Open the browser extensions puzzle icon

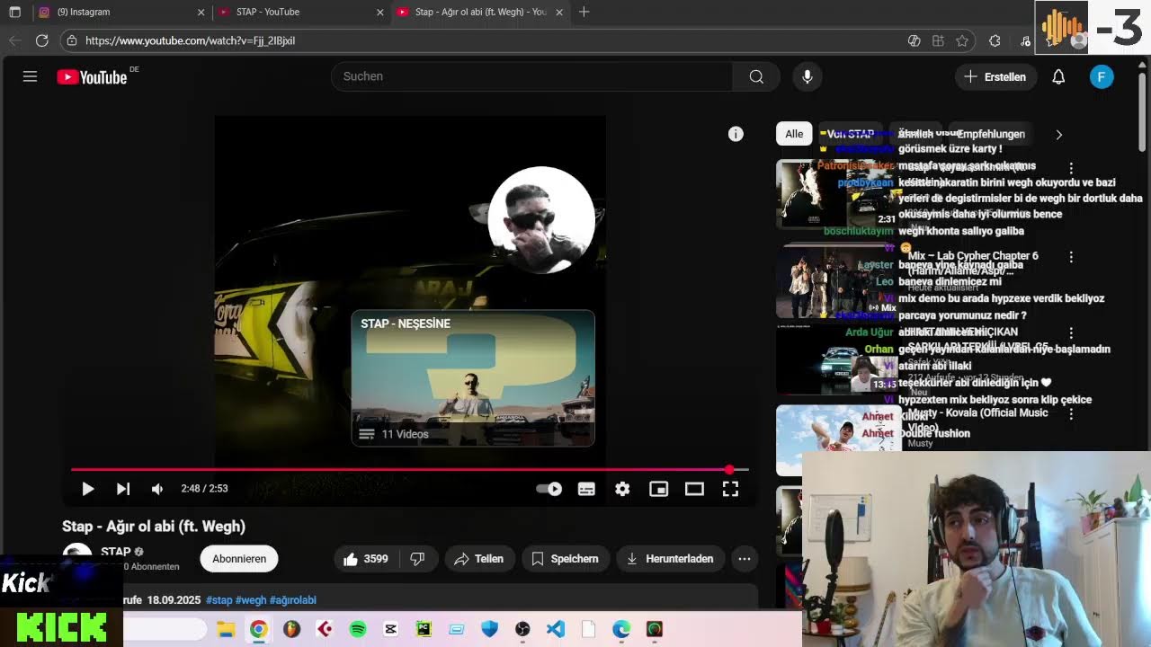pyautogui.click(x=995, y=40)
